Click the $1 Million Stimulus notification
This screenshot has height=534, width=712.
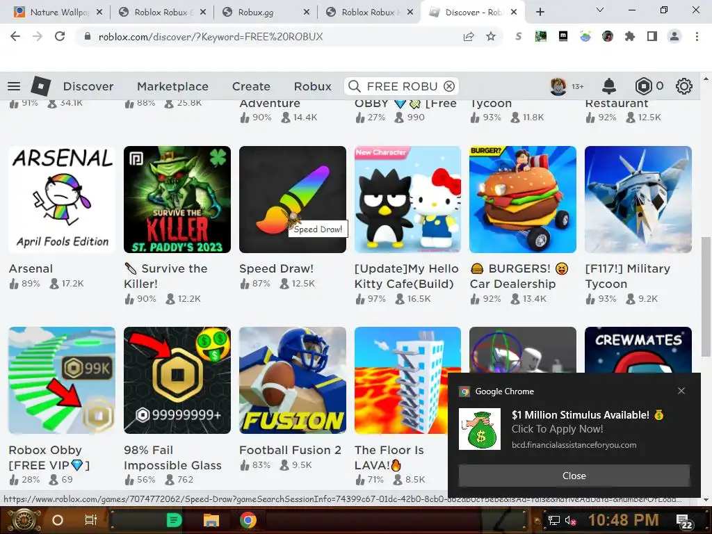click(x=574, y=428)
